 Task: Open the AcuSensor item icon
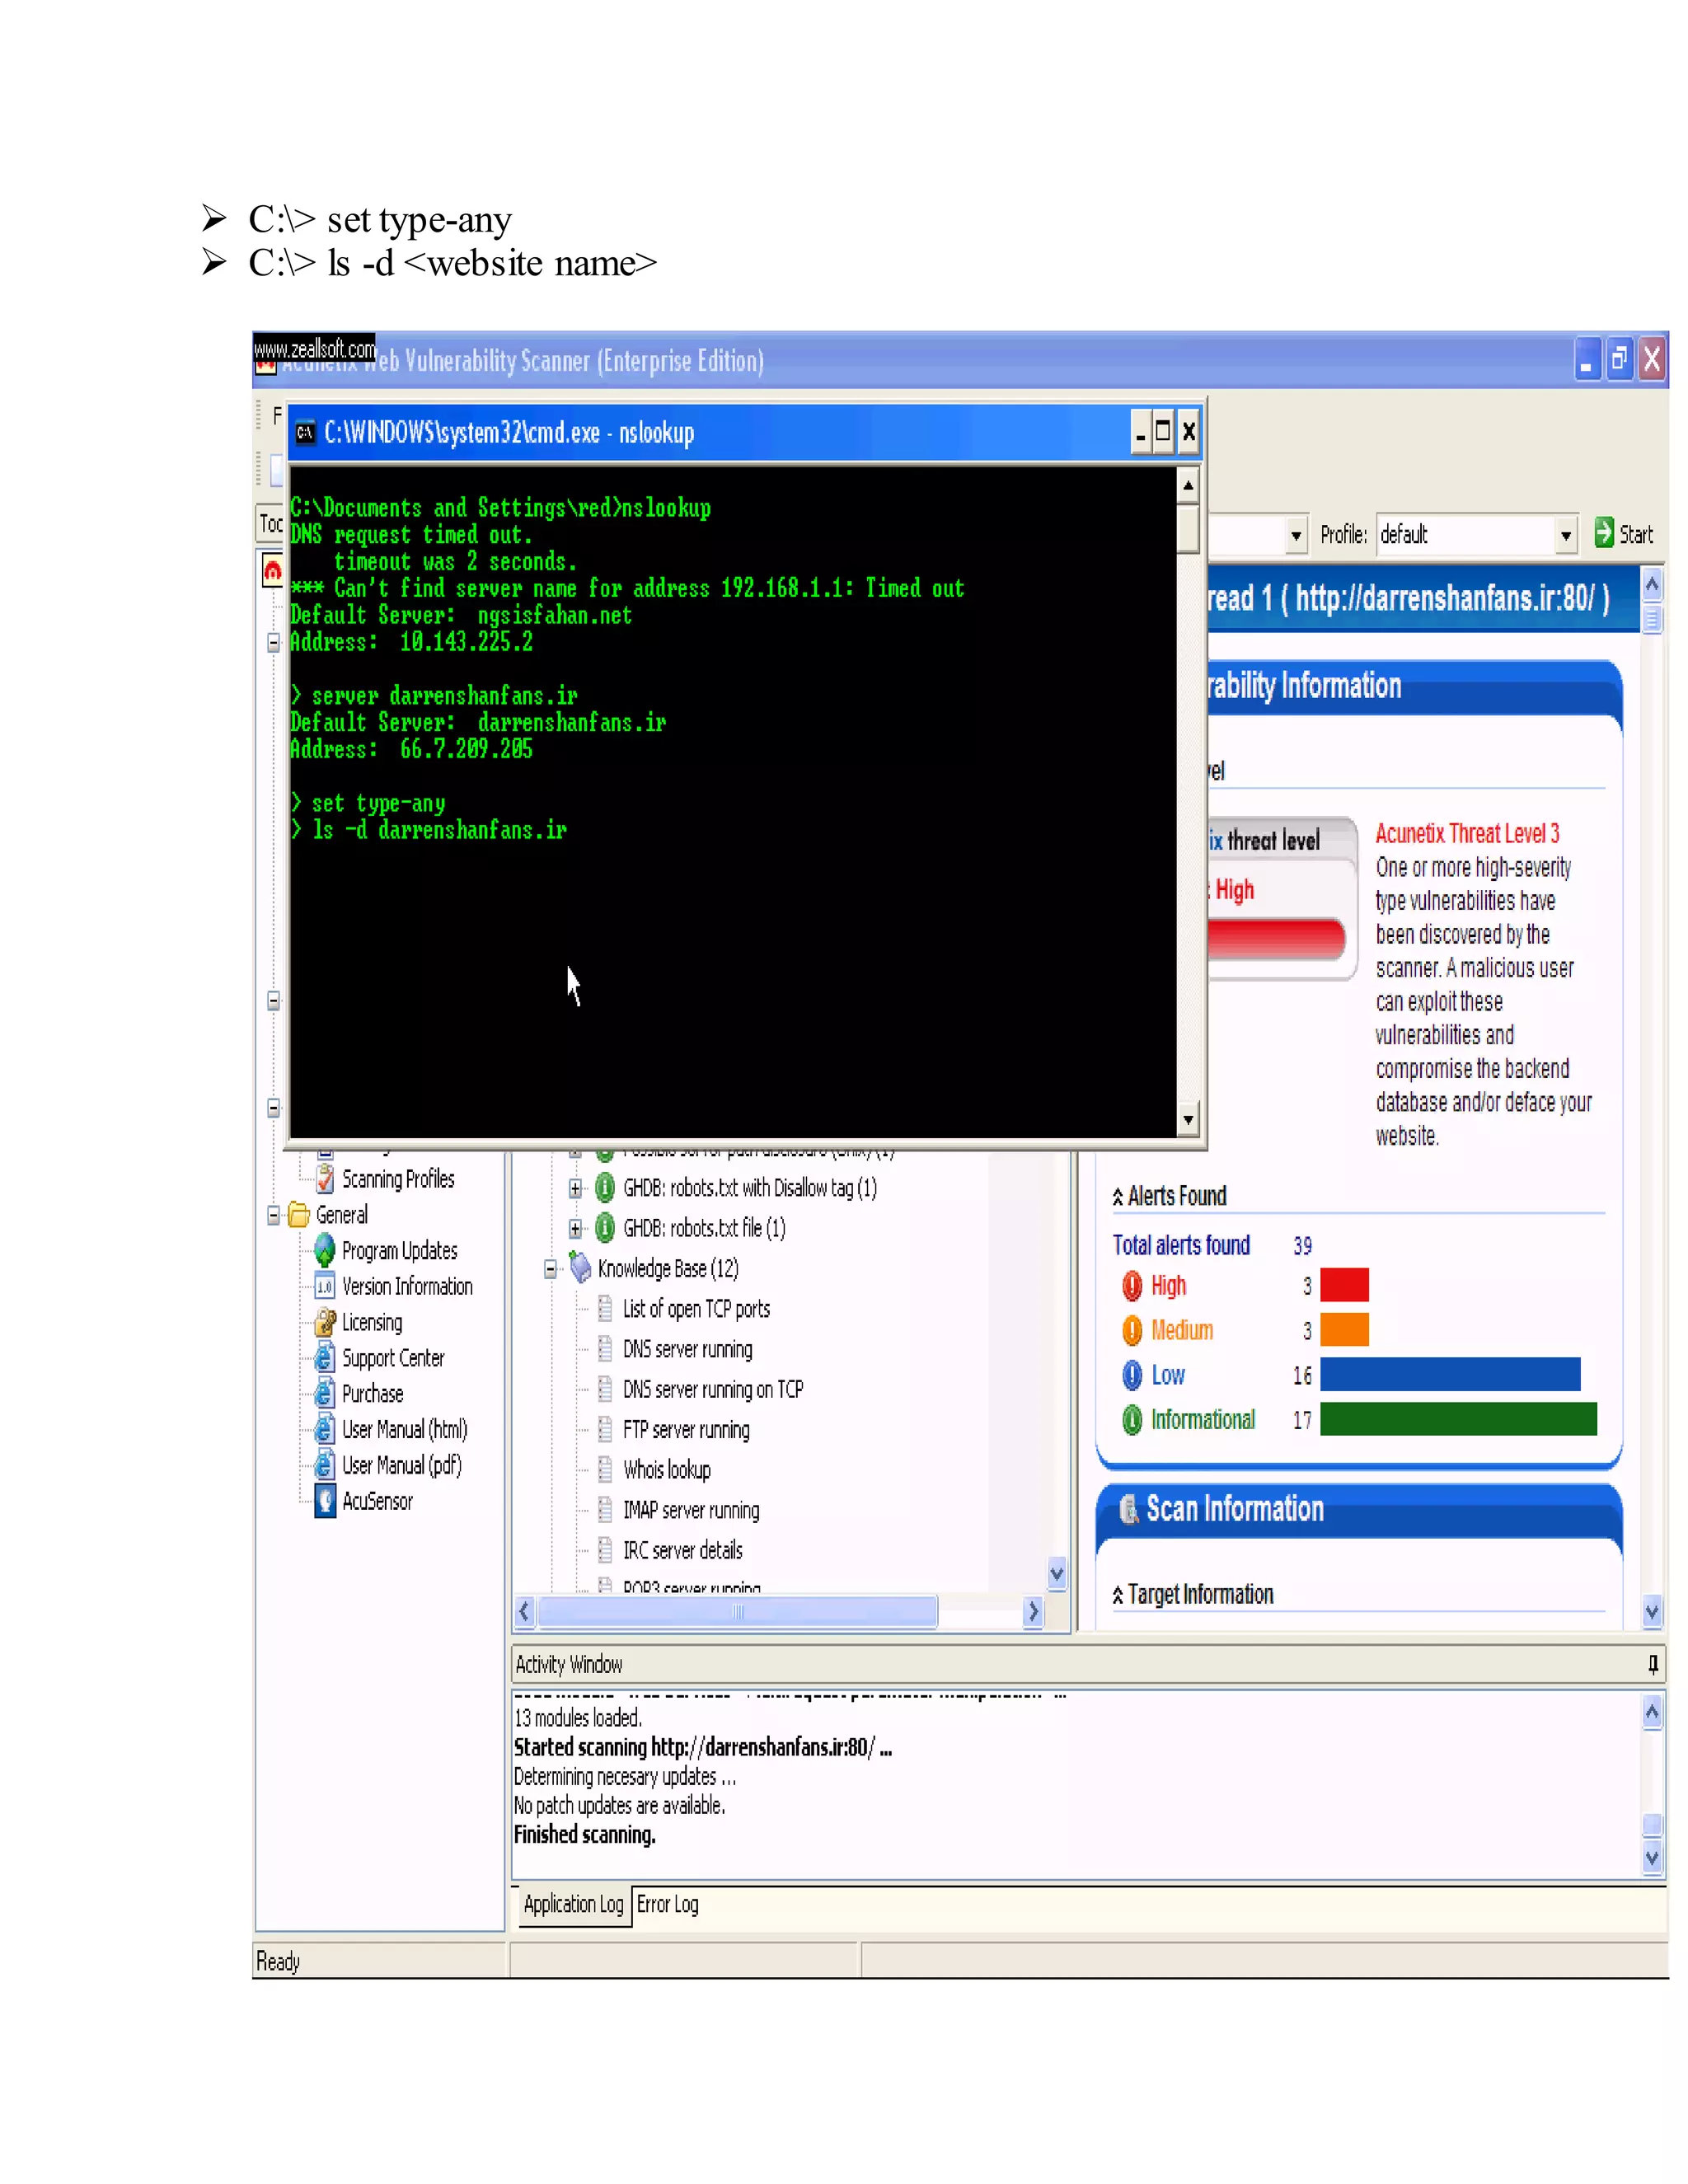325,1501
